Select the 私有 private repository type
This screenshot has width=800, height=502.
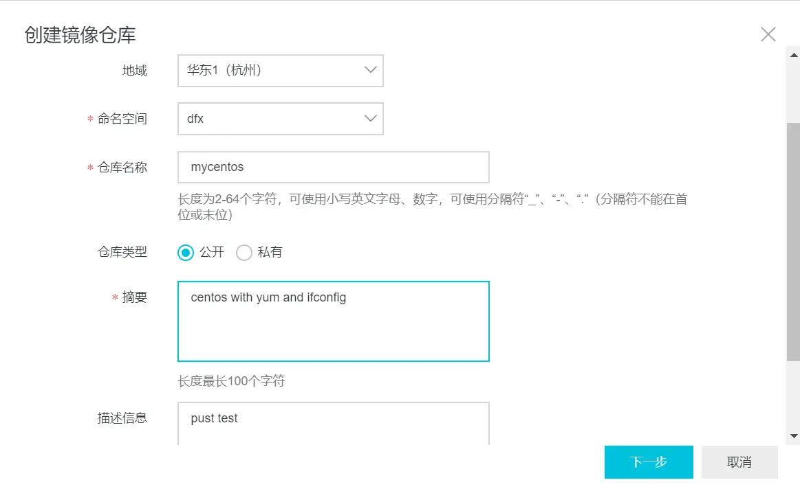pyautogui.click(x=244, y=253)
